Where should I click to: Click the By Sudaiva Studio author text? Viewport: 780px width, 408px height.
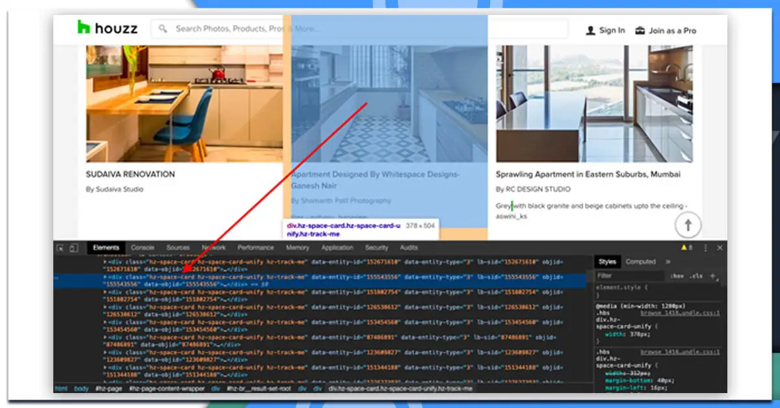tap(114, 189)
